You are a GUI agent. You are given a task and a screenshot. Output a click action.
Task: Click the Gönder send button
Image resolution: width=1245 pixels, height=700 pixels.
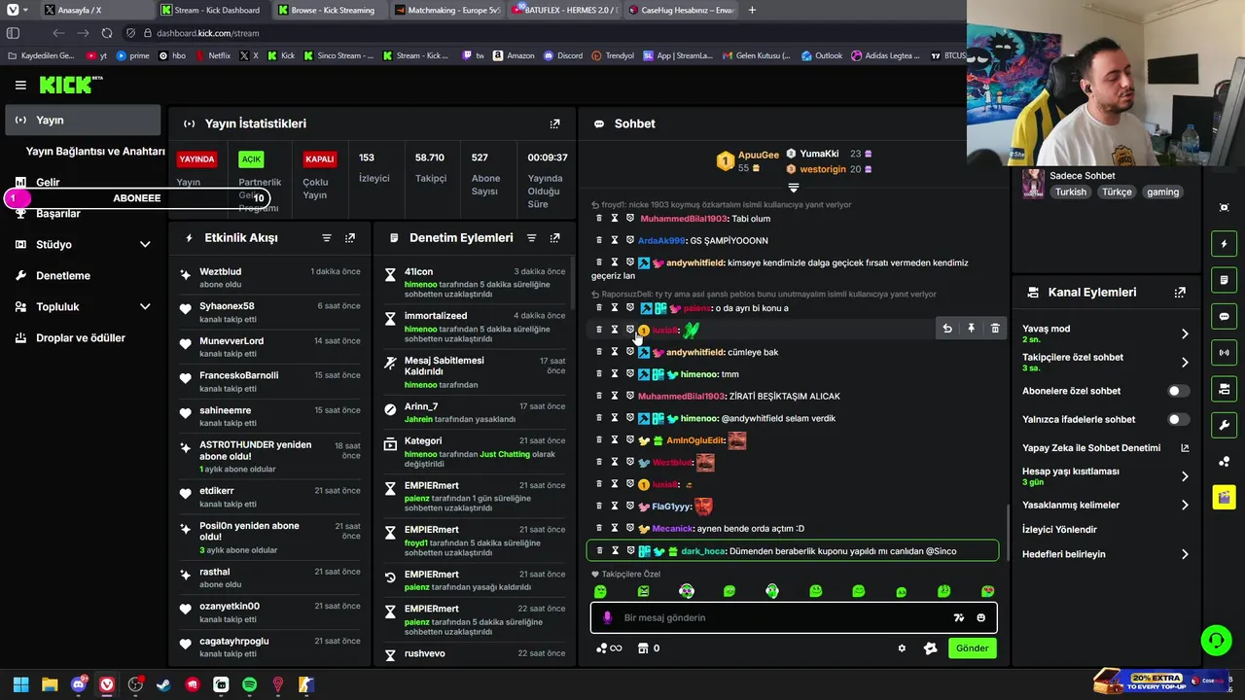[972, 648]
